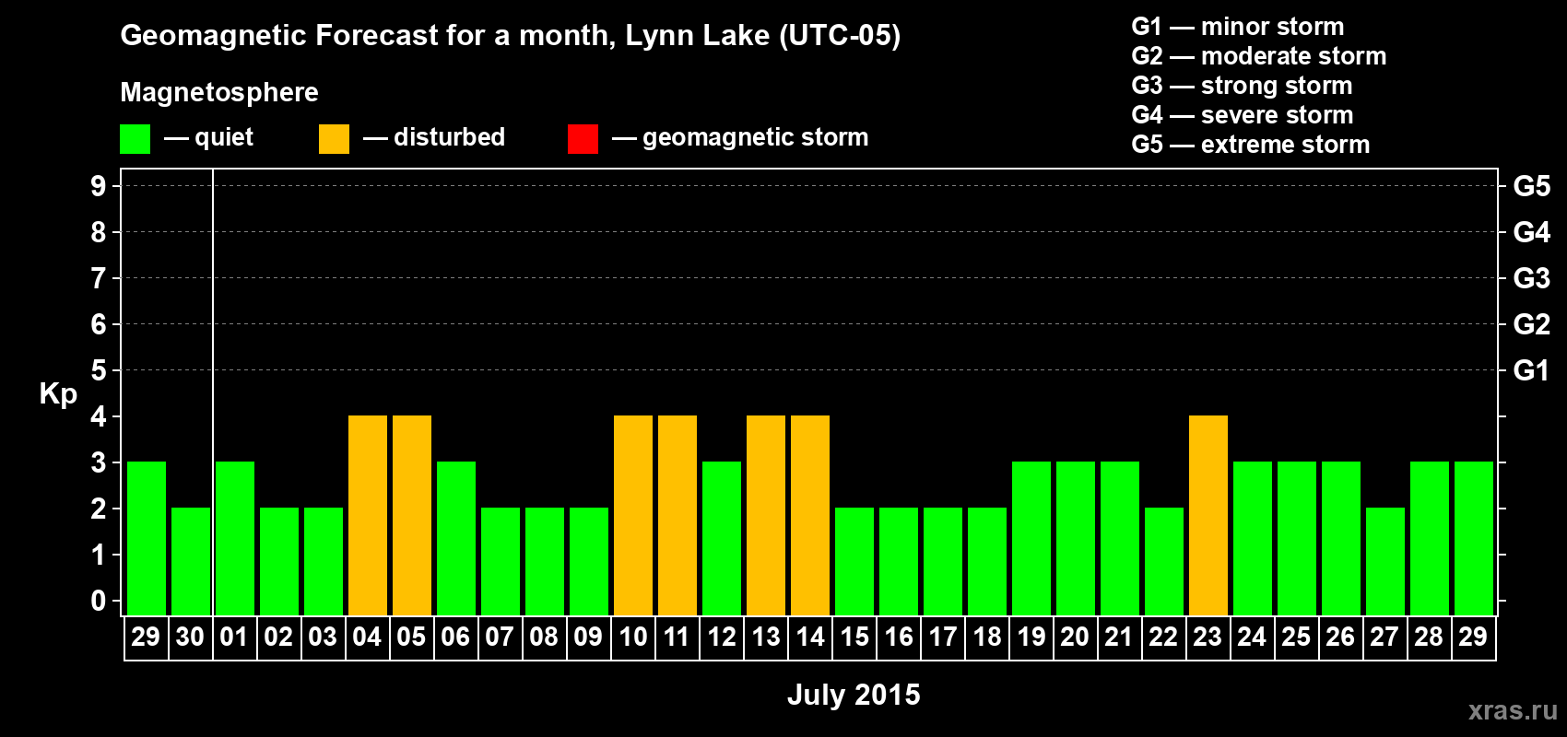The image size is (1567, 737).
Task: Click the 'G4 — severe storm' legend line
Action: coord(1243,115)
